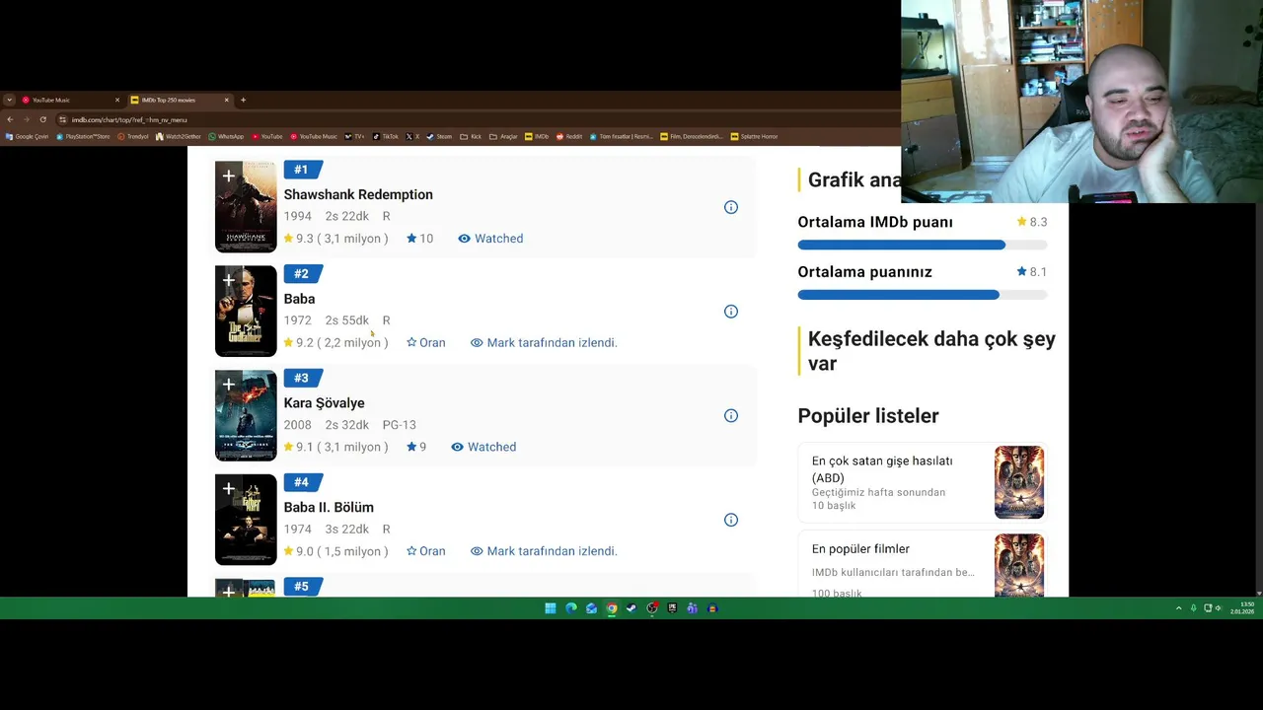Expand the Araçlar bookmarks folder
1263x710 pixels.
tap(503, 136)
